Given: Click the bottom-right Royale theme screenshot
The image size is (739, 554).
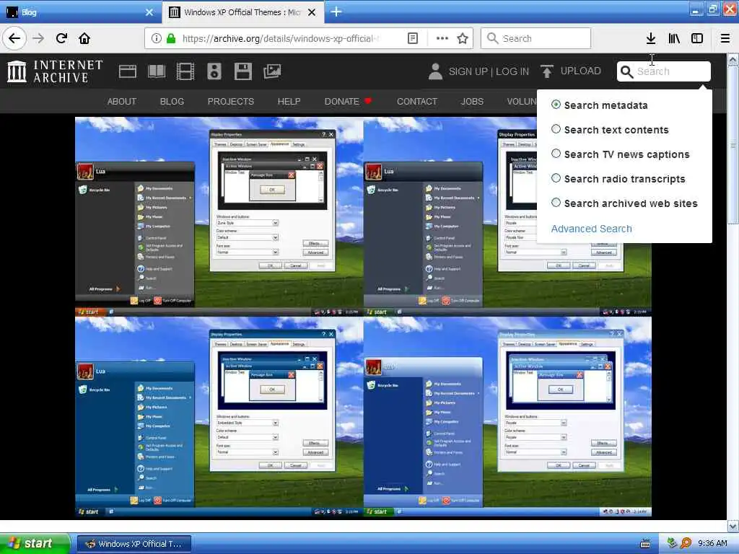Looking at the screenshot, I should point(507,416).
